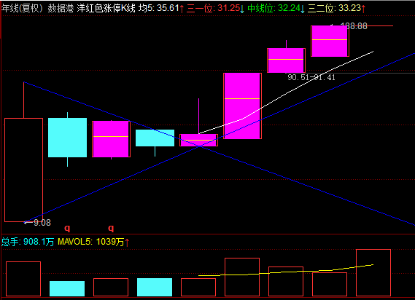Select the 188.88 high price label

(x=354, y=26)
